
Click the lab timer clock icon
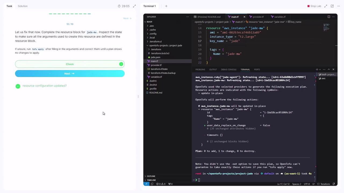click(x=119, y=6)
